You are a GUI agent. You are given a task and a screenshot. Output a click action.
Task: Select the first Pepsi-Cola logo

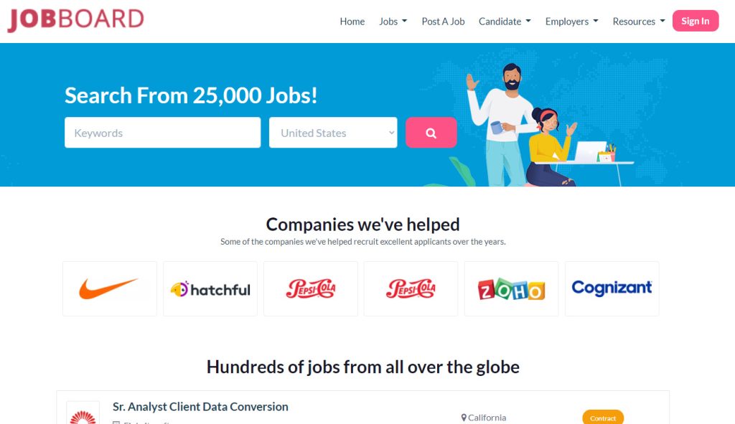tap(310, 288)
